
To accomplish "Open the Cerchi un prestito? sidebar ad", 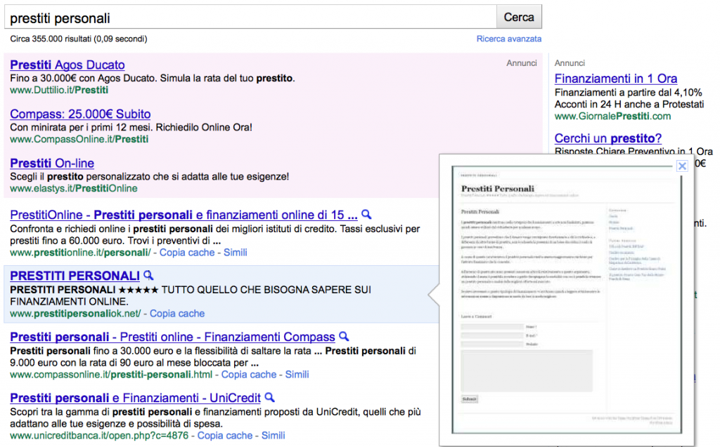I will point(607,138).
